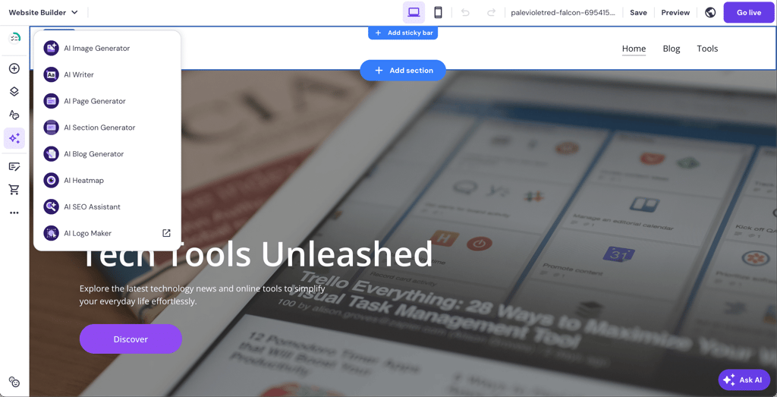This screenshot has width=777, height=397.
Task: Open the more options ellipsis in sidebar
Action: coord(14,213)
